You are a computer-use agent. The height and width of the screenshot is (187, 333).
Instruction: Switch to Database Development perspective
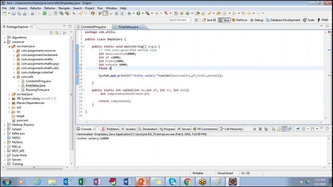283,20
